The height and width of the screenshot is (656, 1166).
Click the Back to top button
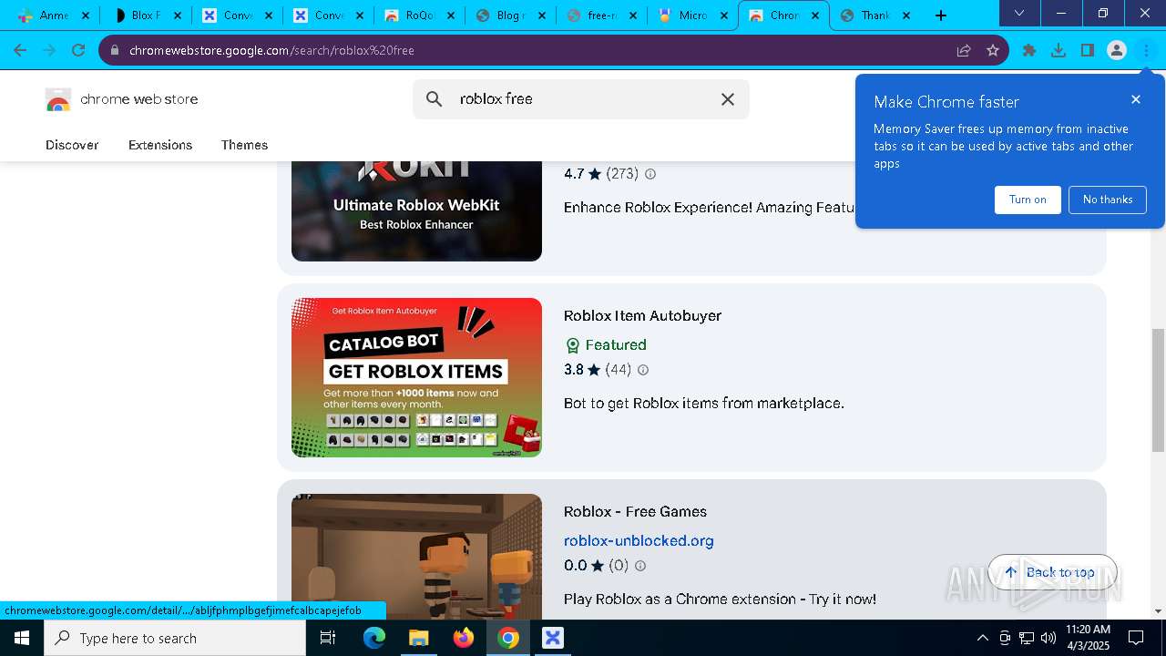(1052, 572)
